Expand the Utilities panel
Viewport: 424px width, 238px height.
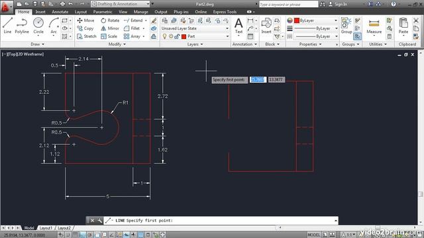[378, 44]
